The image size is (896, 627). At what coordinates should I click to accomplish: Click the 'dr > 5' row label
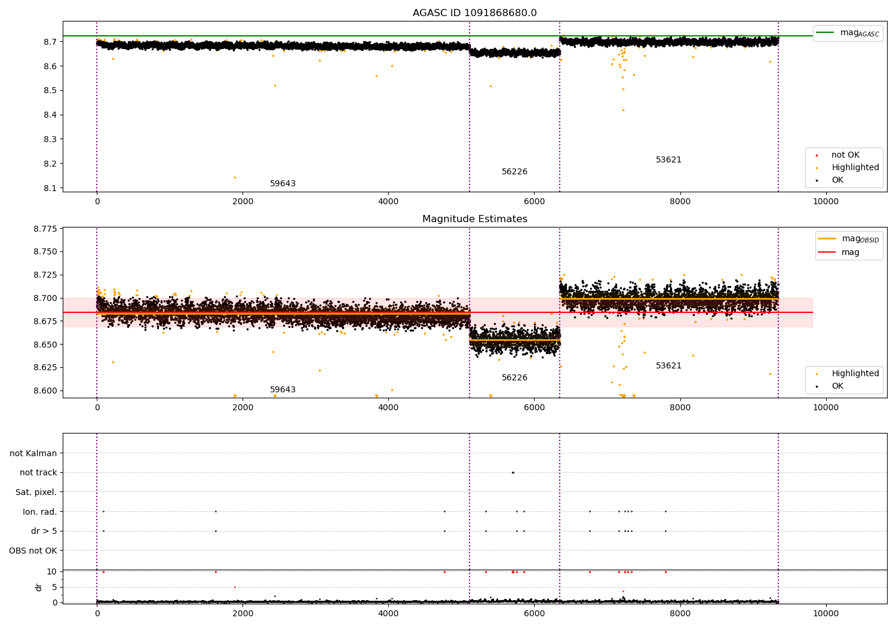[44, 531]
